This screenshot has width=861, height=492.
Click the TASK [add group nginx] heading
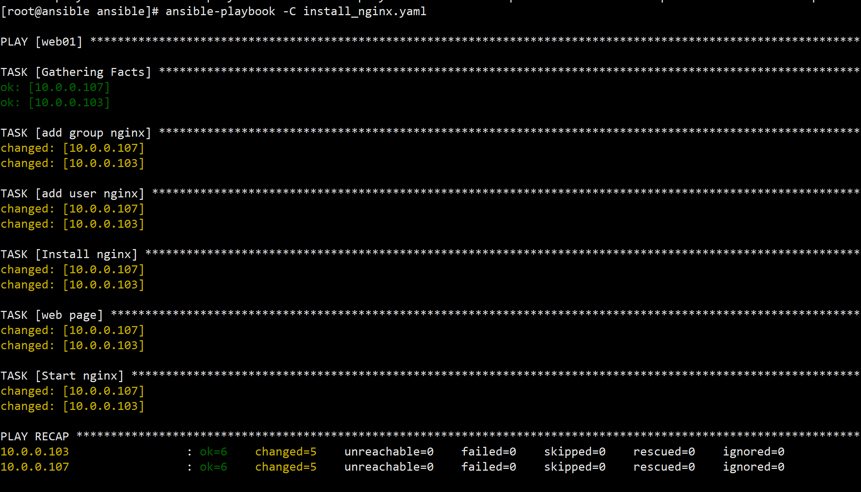pos(76,133)
